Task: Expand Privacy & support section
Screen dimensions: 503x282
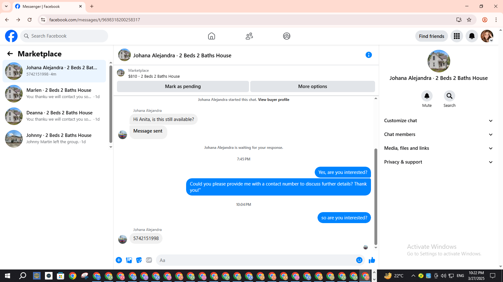Action: click(438, 162)
